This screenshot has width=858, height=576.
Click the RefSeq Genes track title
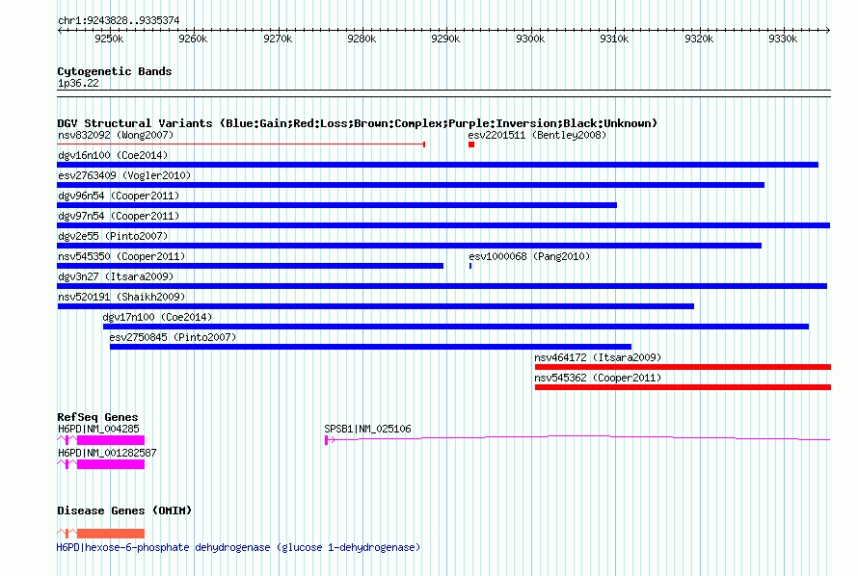(x=97, y=417)
